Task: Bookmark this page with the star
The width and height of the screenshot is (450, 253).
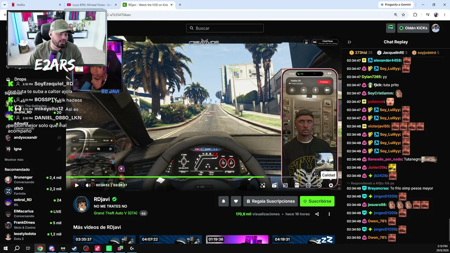Action: pos(403,15)
